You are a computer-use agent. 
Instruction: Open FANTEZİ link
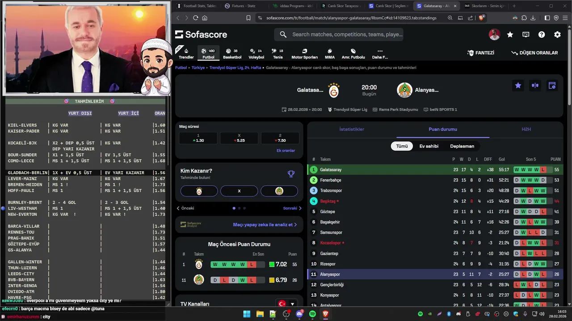(x=481, y=53)
